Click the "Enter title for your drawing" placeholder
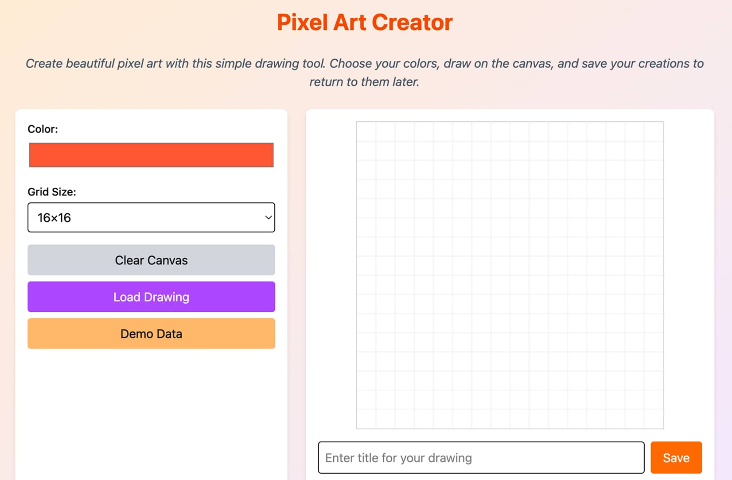This screenshot has height=480, width=732. click(398, 458)
